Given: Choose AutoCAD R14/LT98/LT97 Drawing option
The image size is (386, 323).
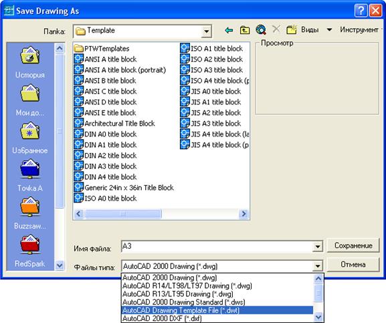Looking at the screenshot, I should (x=217, y=286).
